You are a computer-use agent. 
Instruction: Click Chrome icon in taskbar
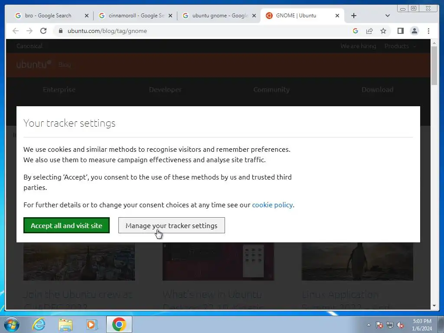click(x=119, y=324)
